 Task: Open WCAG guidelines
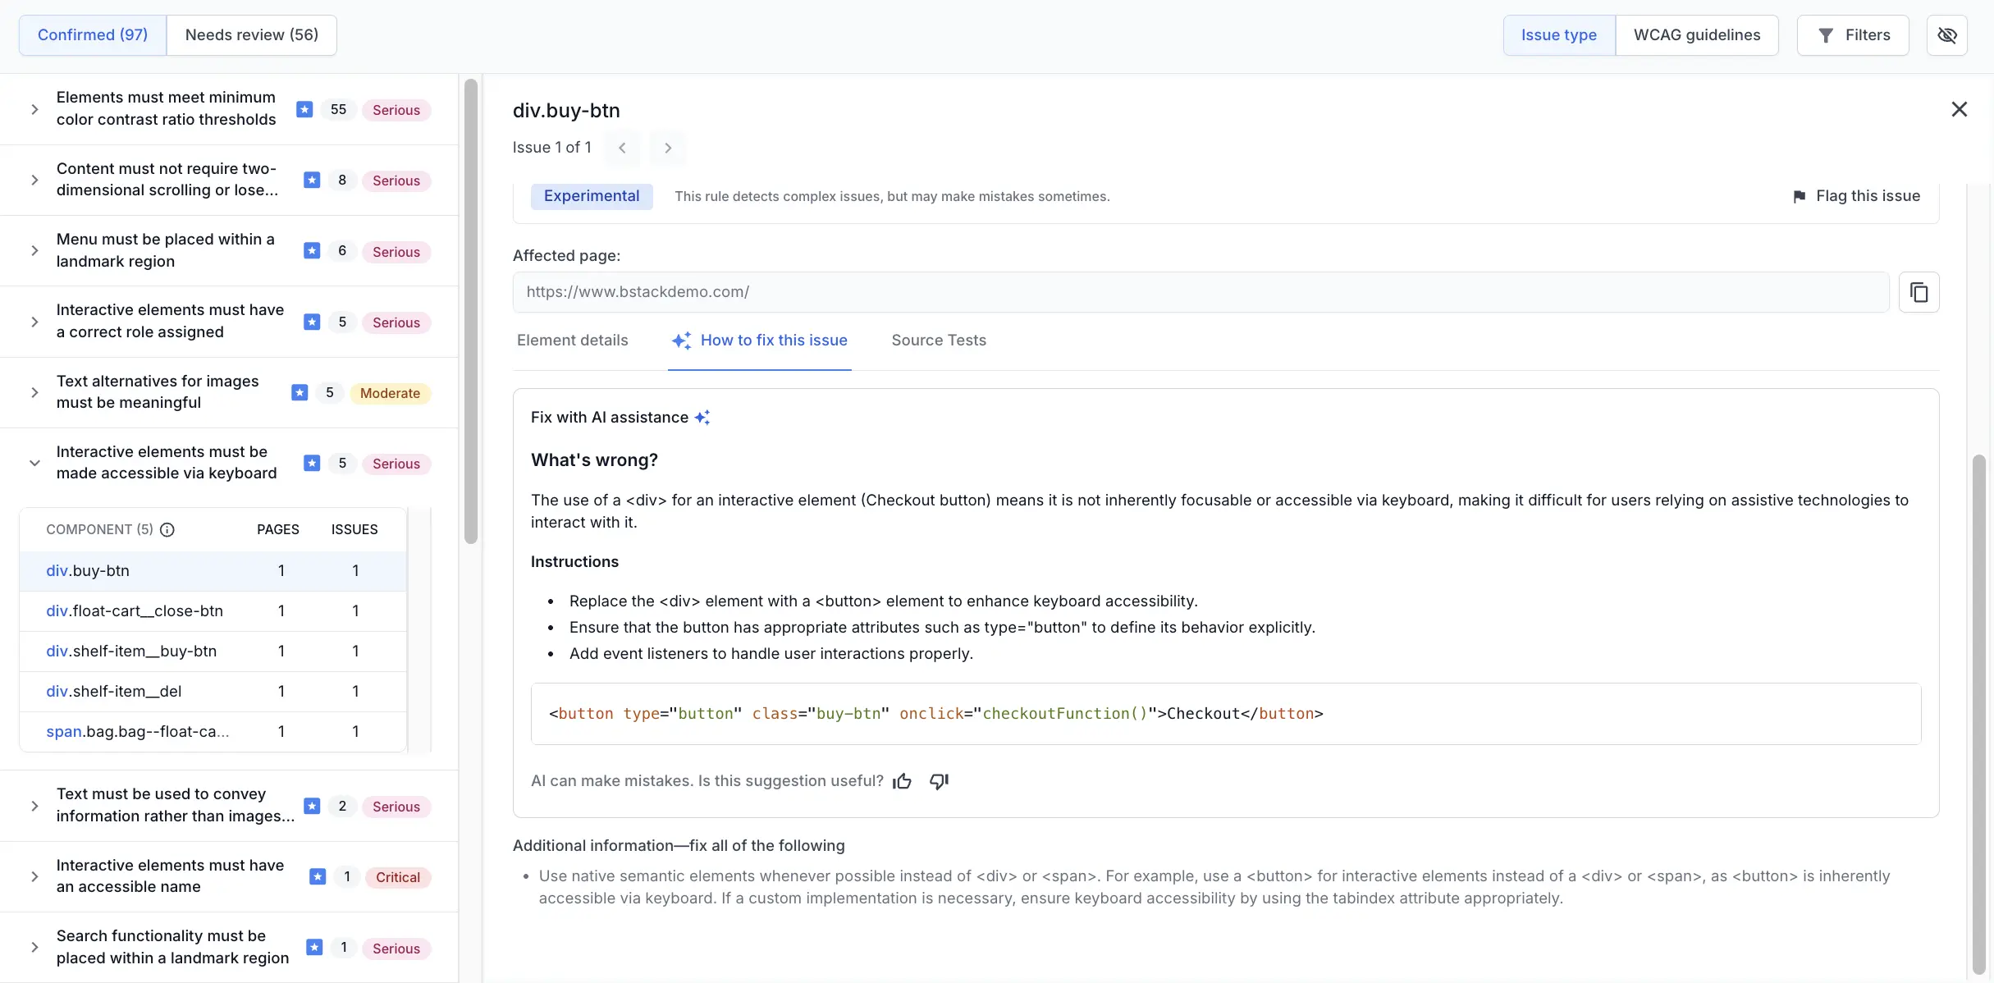click(x=1696, y=34)
